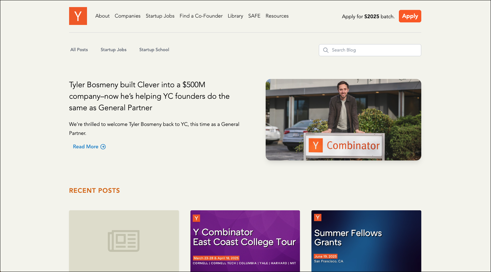This screenshot has width=491, height=272.
Task: Click the orange Apply button
Action: 410,16
